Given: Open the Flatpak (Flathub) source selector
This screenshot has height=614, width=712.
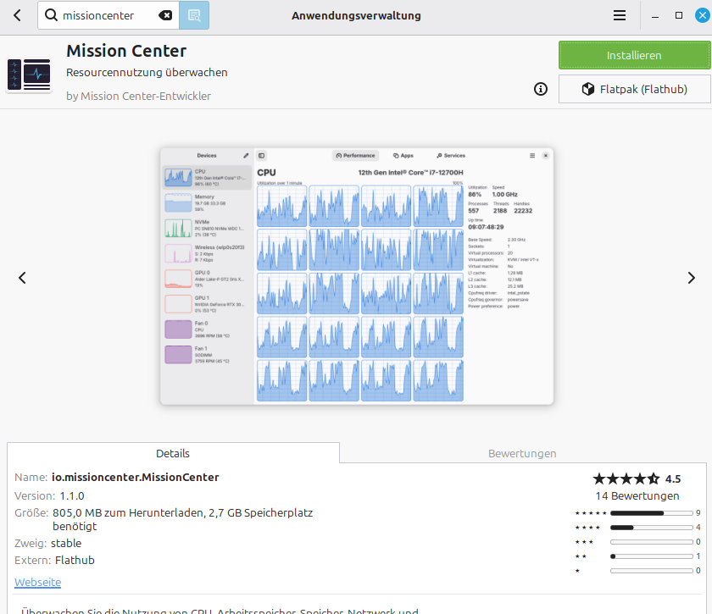Looking at the screenshot, I should click(634, 89).
